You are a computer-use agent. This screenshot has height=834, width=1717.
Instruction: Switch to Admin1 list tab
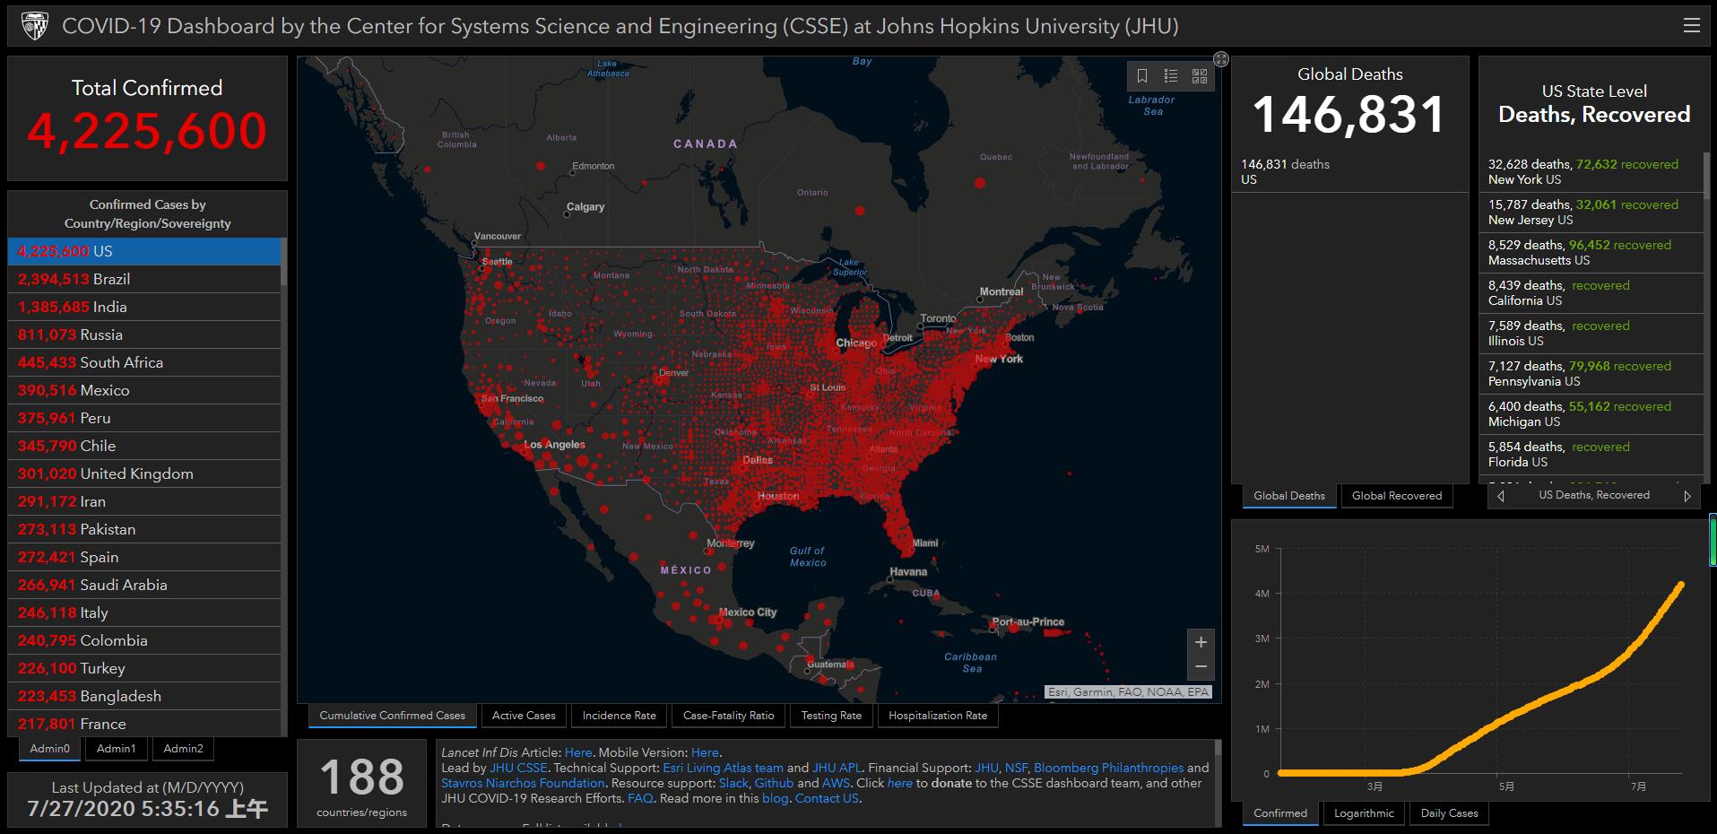pyautogui.click(x=117, y=749)
